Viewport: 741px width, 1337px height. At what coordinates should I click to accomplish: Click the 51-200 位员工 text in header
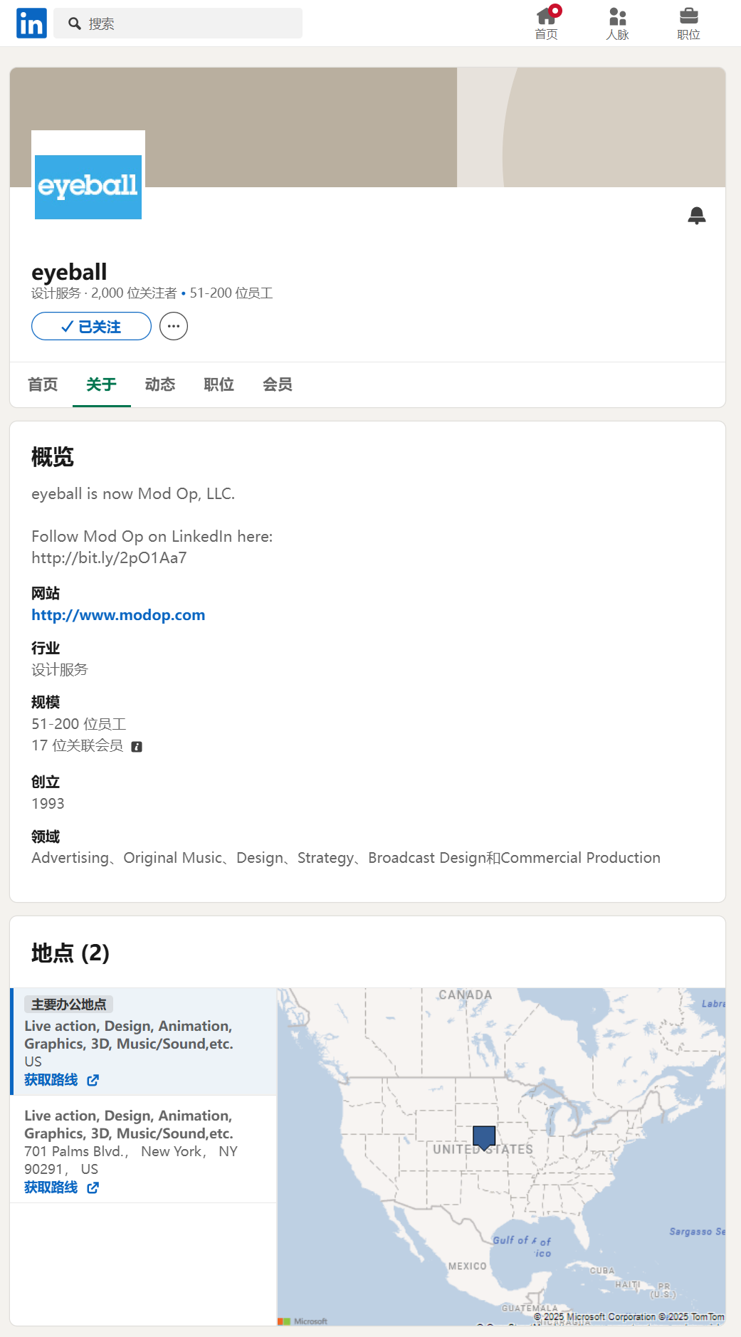point(231,293)
